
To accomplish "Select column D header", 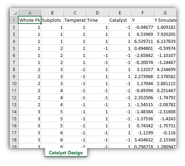I will [x=97, y=13].
